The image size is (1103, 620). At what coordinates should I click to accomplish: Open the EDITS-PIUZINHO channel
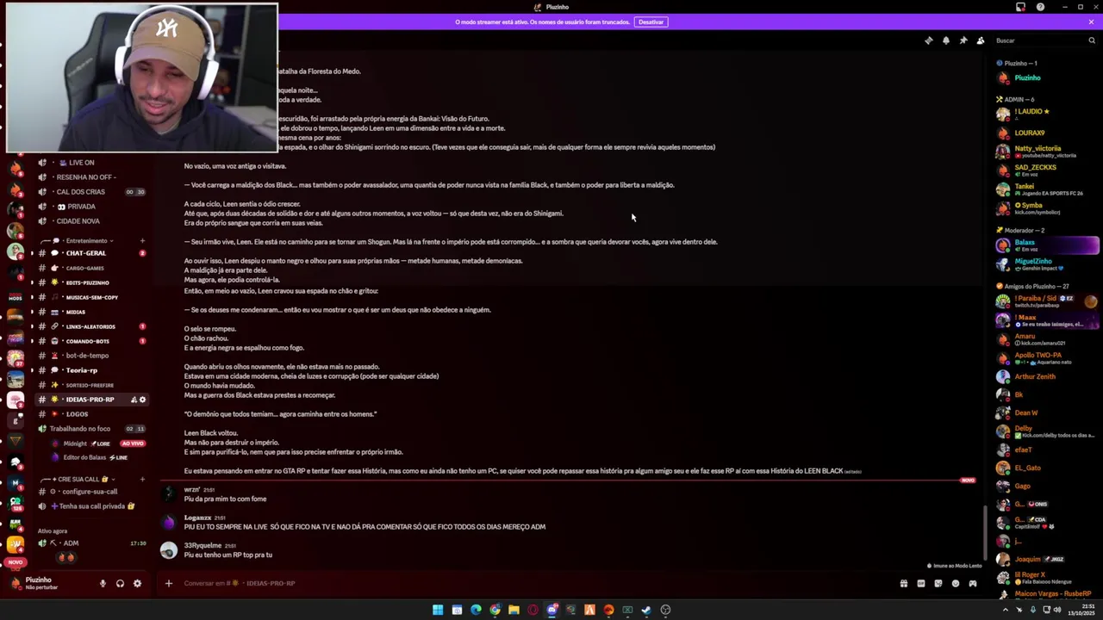pos(90,282)
